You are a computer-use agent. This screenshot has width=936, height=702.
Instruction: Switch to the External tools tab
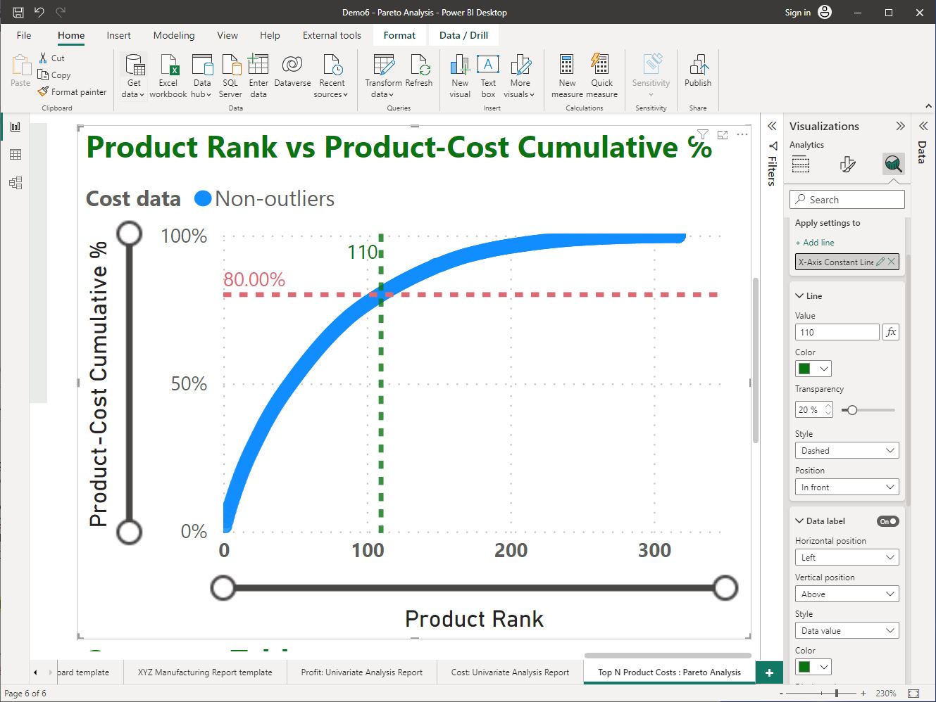(332, 35)
